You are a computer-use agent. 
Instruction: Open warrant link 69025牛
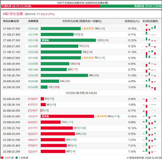click(33, 140)
